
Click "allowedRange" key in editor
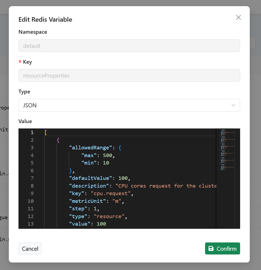click(90, 148)
